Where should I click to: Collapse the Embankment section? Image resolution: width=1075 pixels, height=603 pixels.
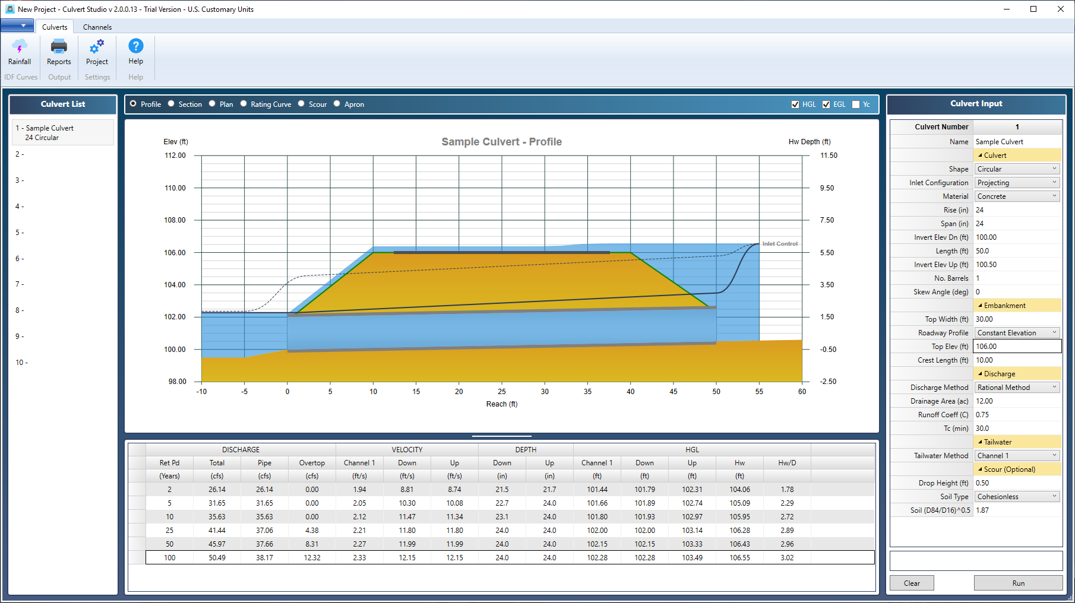980,306
